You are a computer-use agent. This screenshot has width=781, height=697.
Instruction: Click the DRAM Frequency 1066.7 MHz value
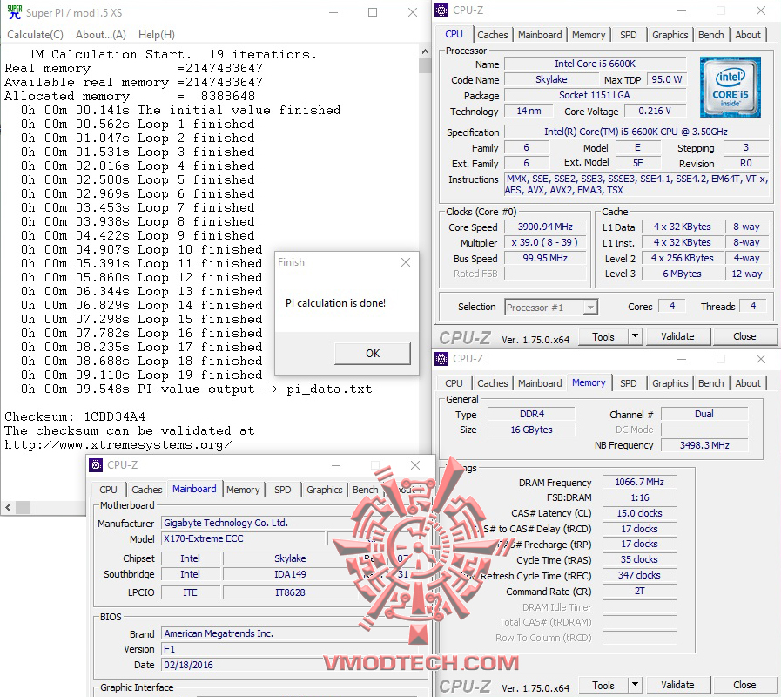click(639, 482)
